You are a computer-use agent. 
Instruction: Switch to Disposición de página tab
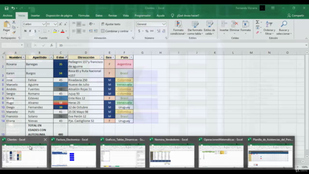59,15
